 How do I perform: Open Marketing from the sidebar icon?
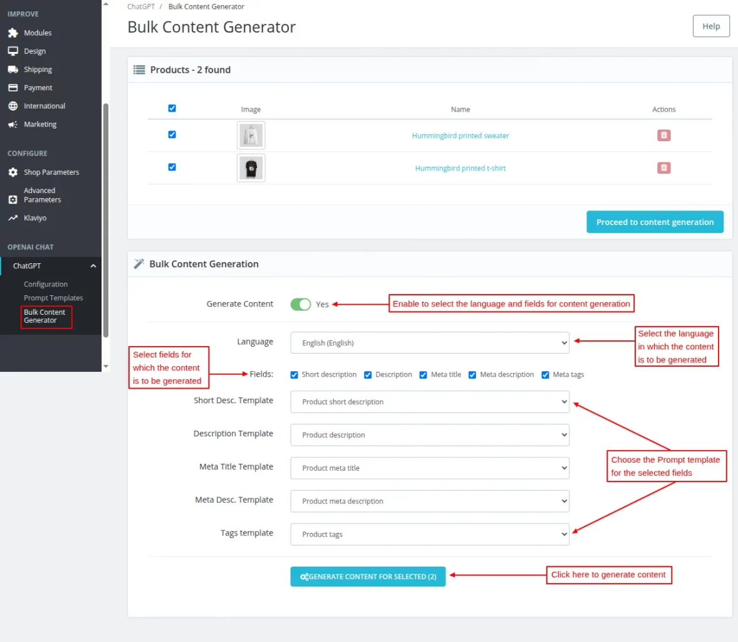click(x=14, y=124)
